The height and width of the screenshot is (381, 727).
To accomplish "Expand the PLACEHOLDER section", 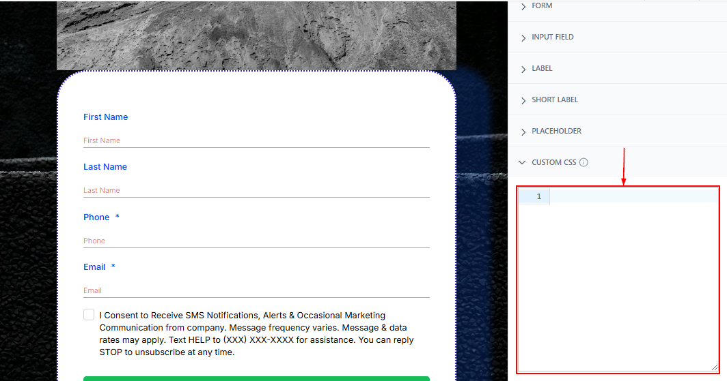I will click(556, 132).
